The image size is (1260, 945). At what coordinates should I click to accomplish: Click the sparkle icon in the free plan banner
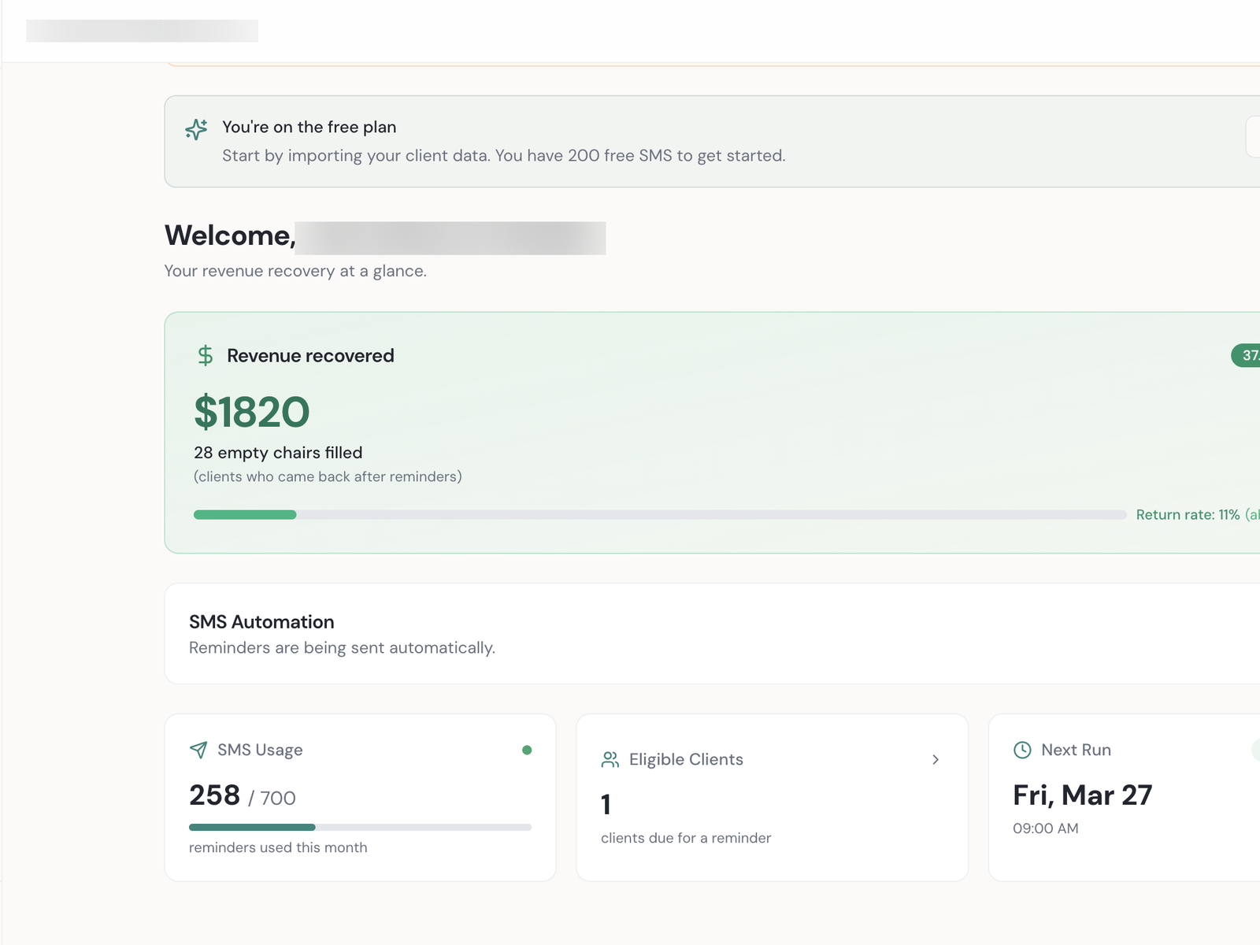click(195, 131)
